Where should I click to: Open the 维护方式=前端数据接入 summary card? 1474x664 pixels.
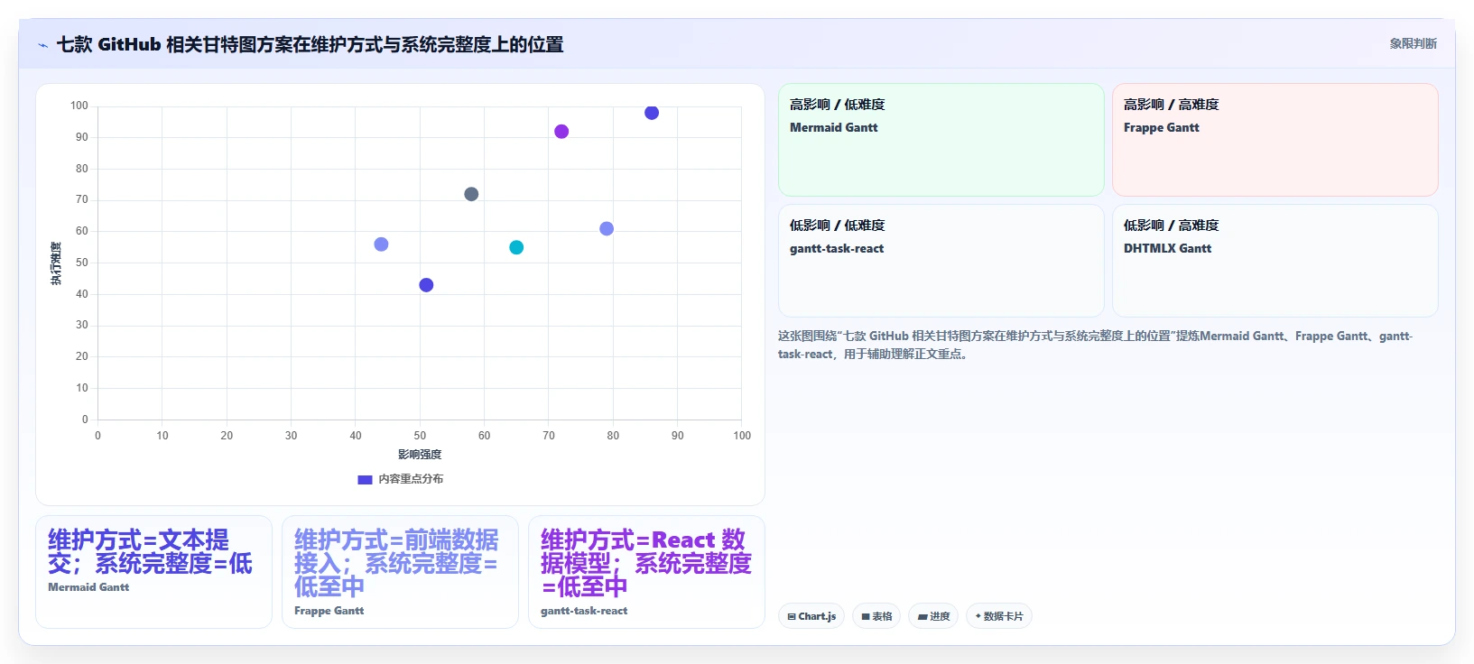(400, 572)
